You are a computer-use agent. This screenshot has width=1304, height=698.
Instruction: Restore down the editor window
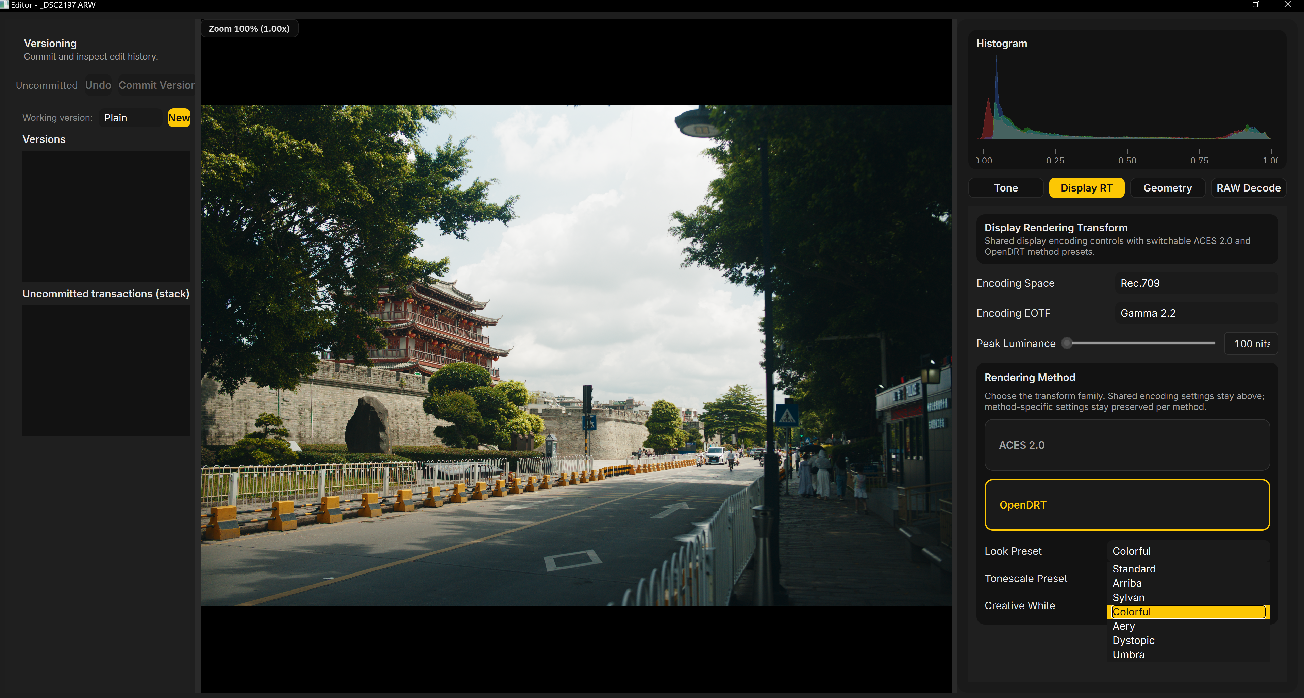tap(1255, 4)
